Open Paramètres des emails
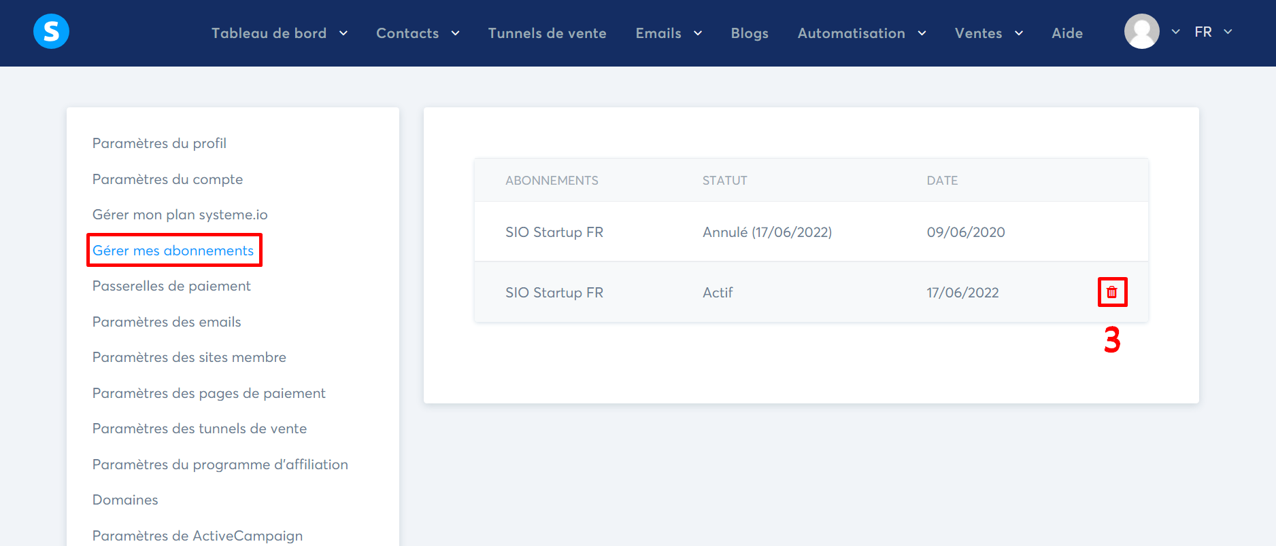1276x546 pixels. tap(167, 322)
